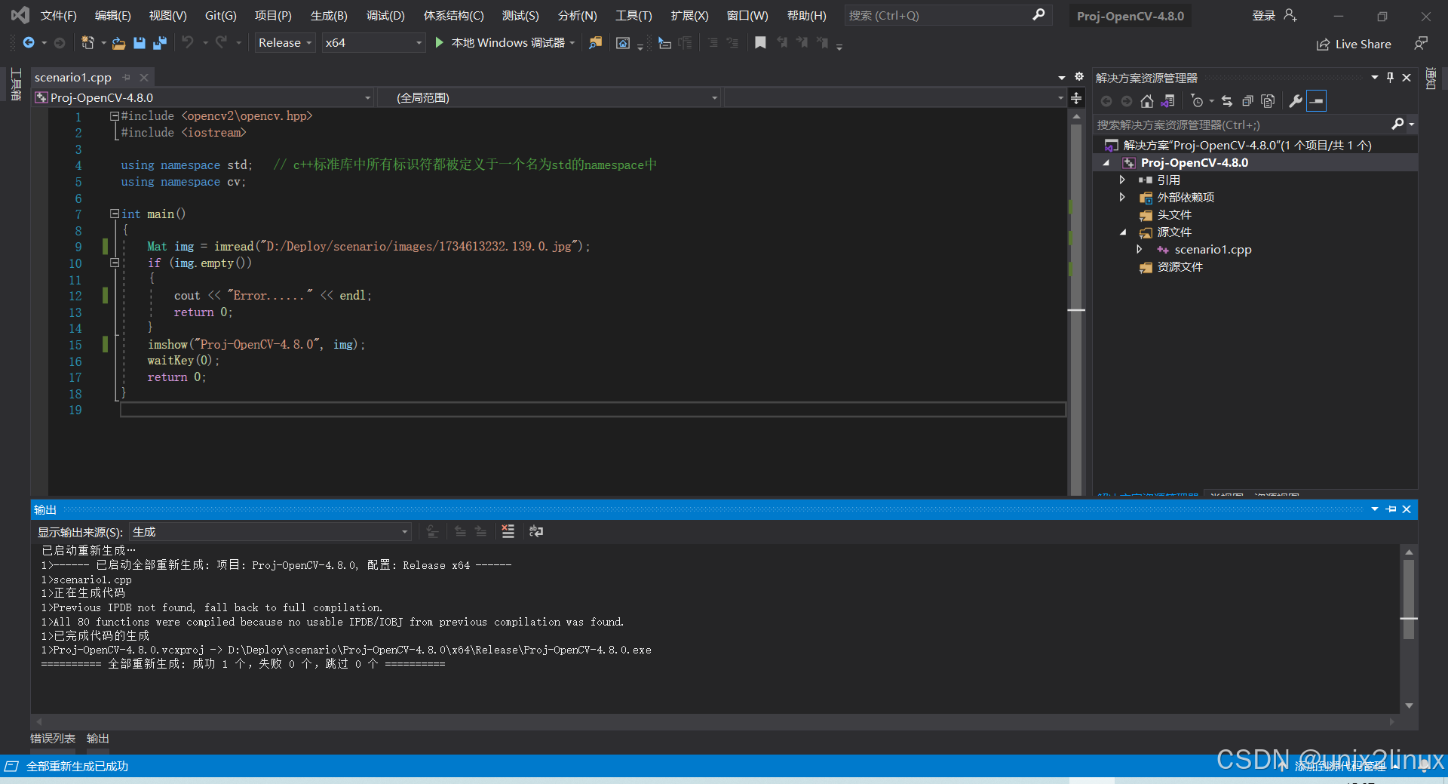1448x784 pixels.
Task: Open the 工具(T) menu
Action: 633,16
